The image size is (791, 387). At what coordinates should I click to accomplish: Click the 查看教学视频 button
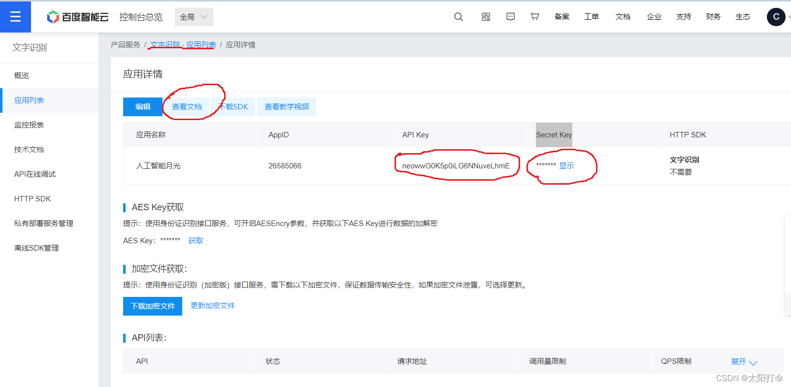coord(287,107)
